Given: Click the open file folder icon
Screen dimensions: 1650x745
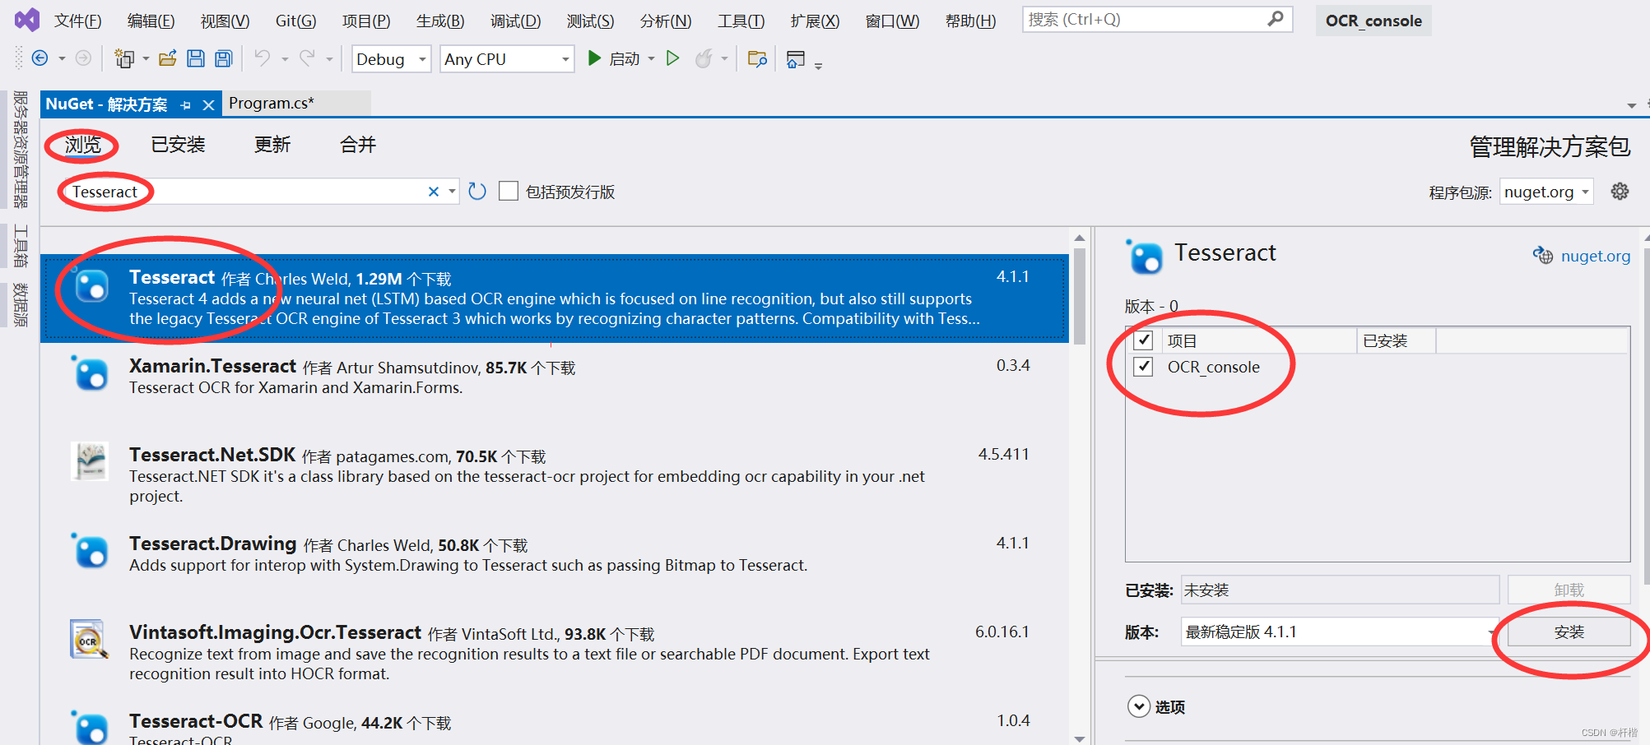Looking at the screenshot, I should click(x=168, y=58).
